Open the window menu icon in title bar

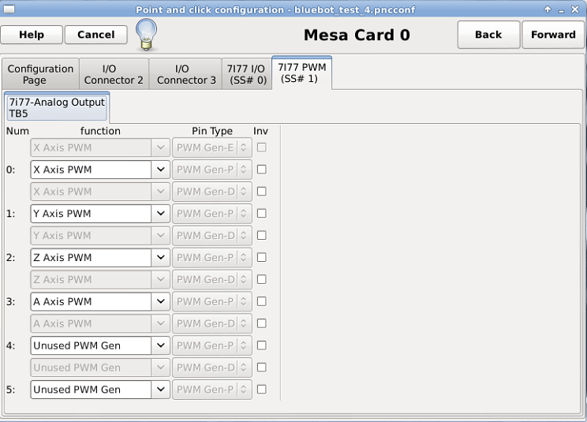[9, 9]
